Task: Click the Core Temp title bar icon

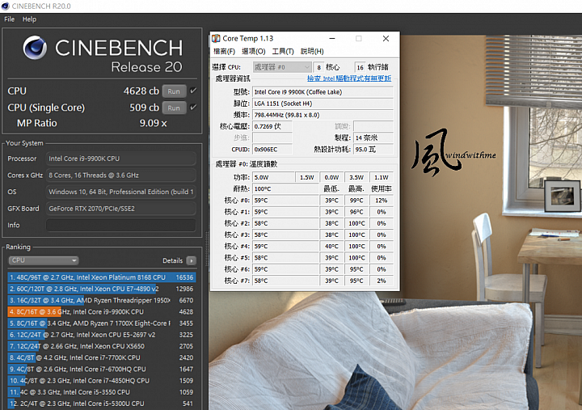Action: [x=216, y=38]
